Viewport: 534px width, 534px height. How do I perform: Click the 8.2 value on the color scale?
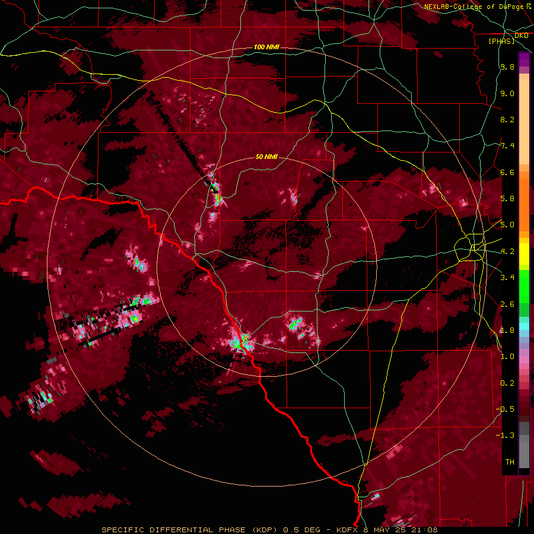507,119
